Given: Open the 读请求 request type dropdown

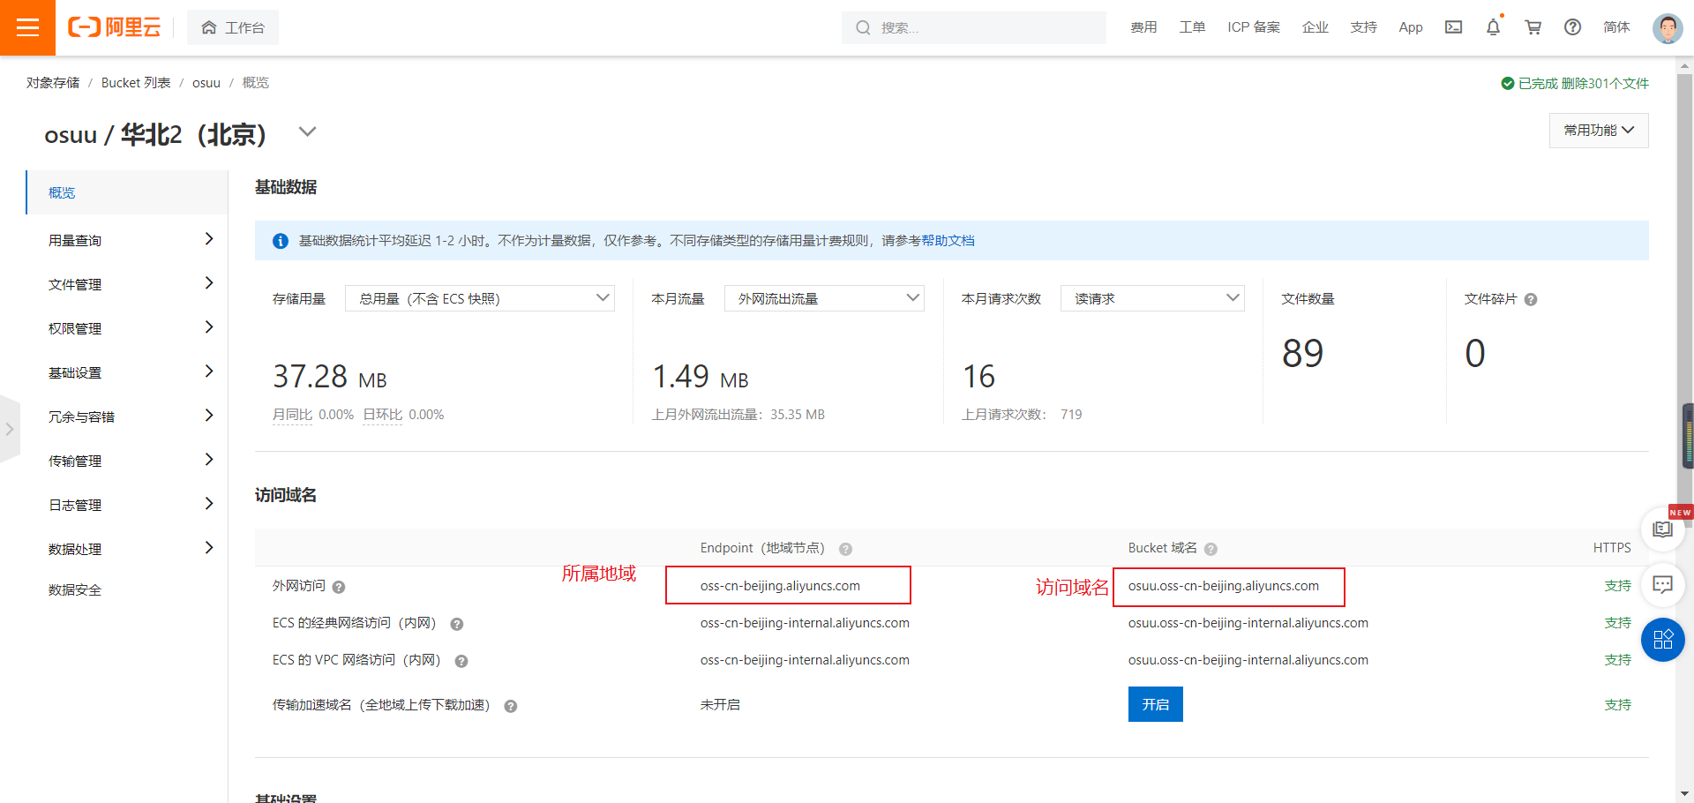Looking at the screenshot, I should tap(1152, 299).
